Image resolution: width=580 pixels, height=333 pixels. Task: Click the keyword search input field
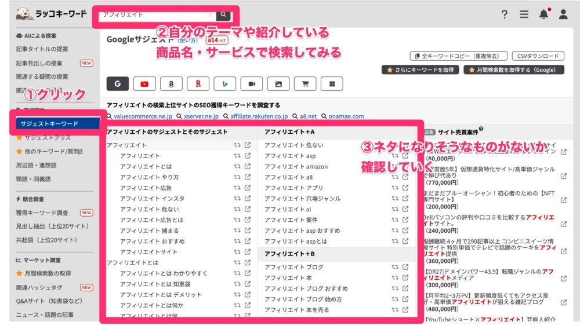point(154,15)
